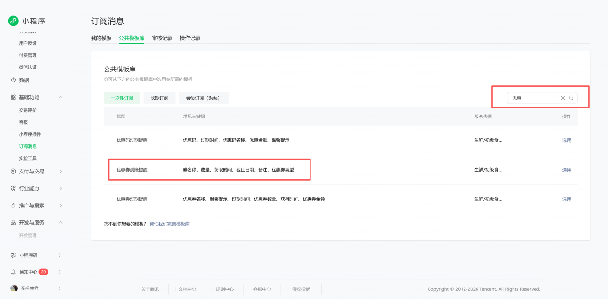Clear the search text with the X icon

[x=563, y=98]
